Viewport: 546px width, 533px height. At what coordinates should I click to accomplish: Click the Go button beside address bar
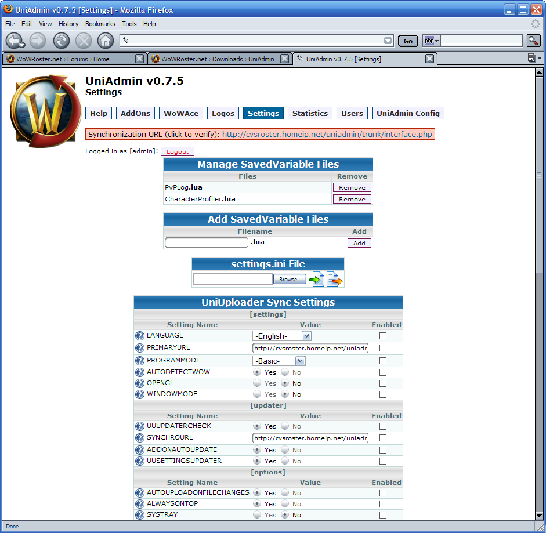click(408, 41)
